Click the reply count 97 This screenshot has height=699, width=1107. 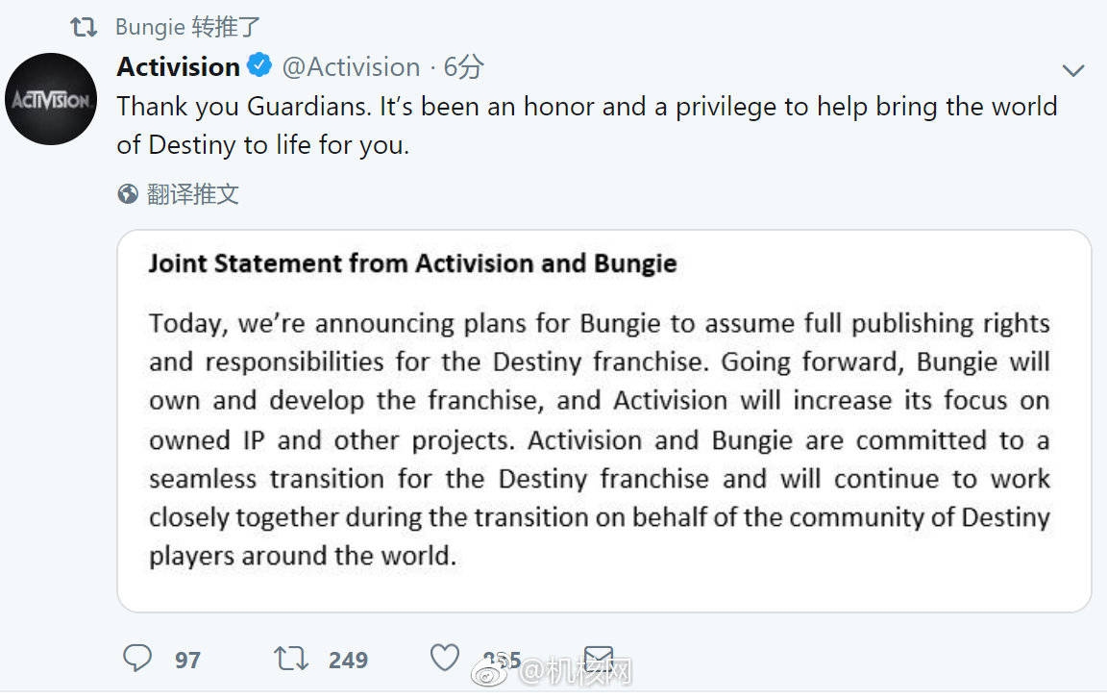(187, 661)
